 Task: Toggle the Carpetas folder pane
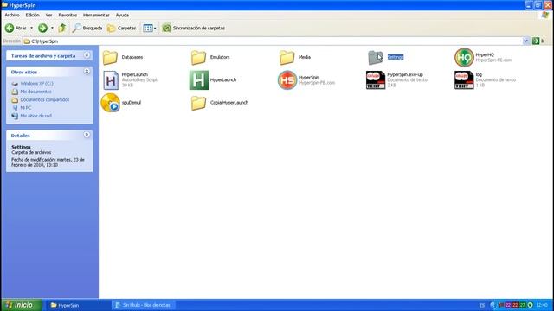pos(121,28)
